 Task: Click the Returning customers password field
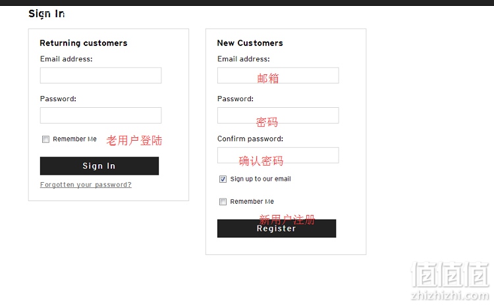tap(101, 116)
